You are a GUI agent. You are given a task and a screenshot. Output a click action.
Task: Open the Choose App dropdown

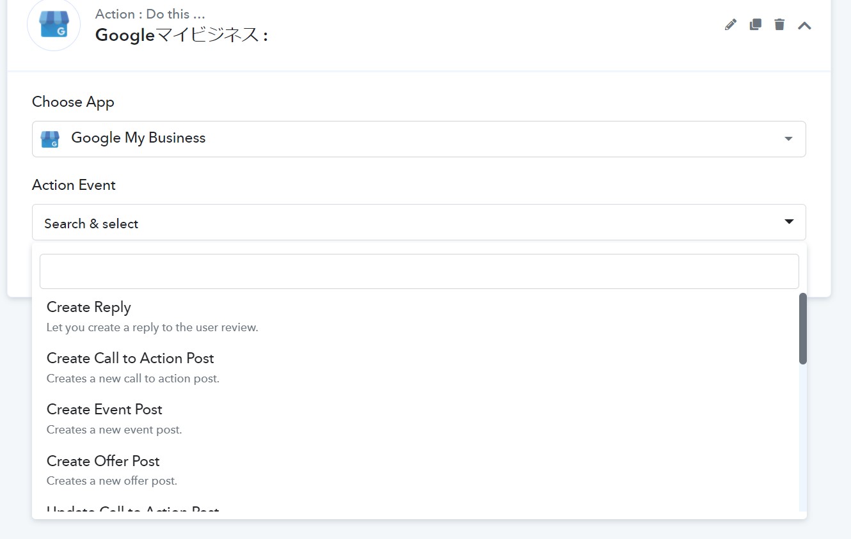[418, 139]
